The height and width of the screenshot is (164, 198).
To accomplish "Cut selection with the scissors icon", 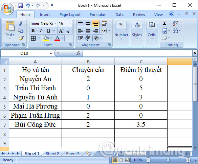I will [21, 23].
